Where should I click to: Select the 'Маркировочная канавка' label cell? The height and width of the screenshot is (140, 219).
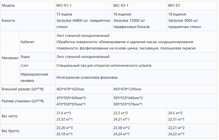34,77
